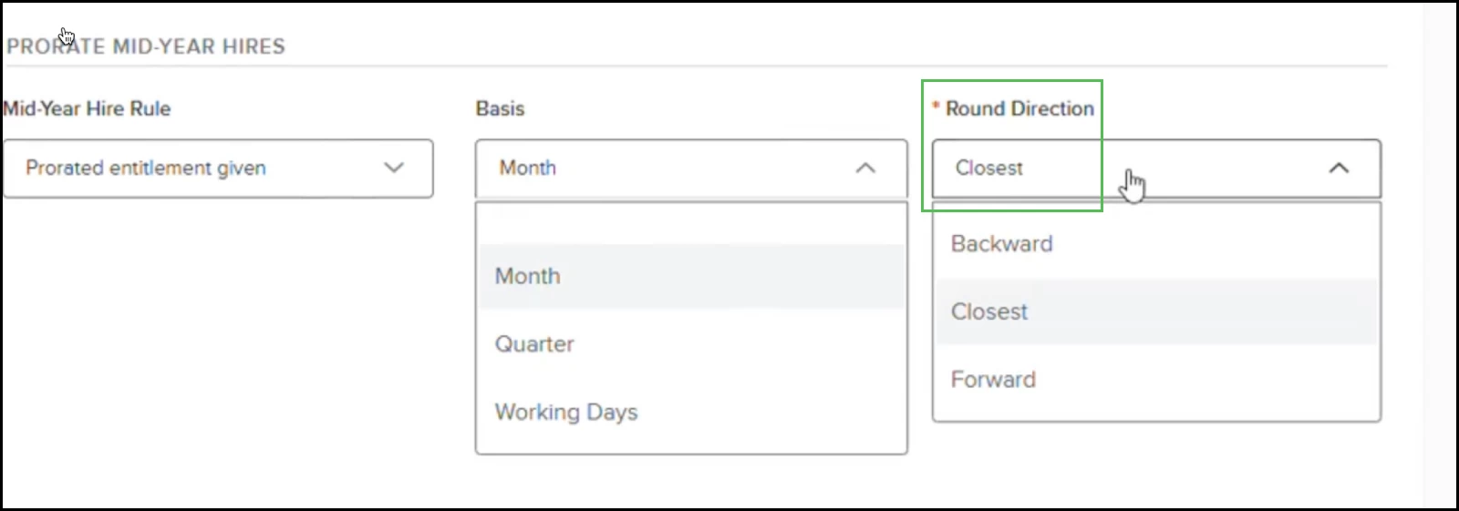Pick Working Days as the basis
The image size is (1459, 511).
(566, 412)
